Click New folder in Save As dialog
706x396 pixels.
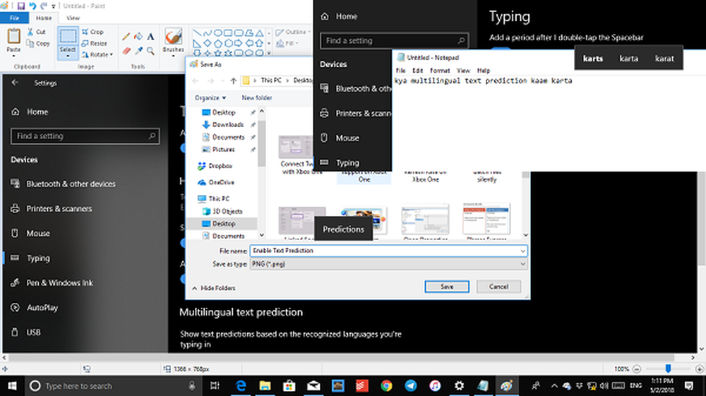click(x=257, y=97)
